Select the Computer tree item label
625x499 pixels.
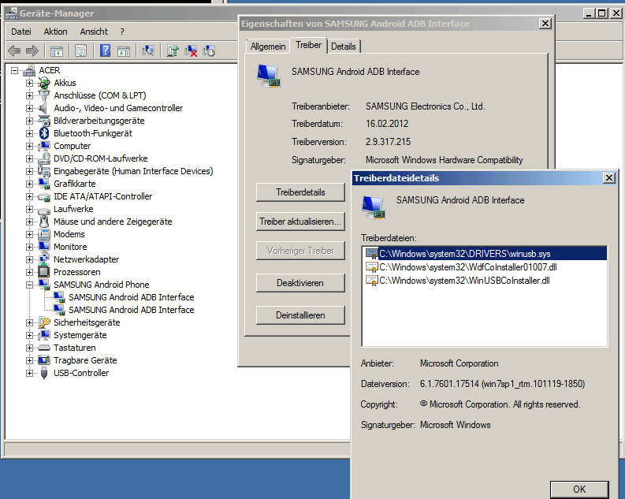73,146
